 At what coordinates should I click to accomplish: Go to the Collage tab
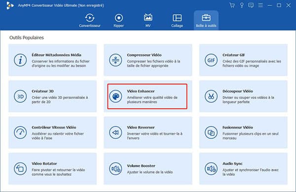(177, 21)
